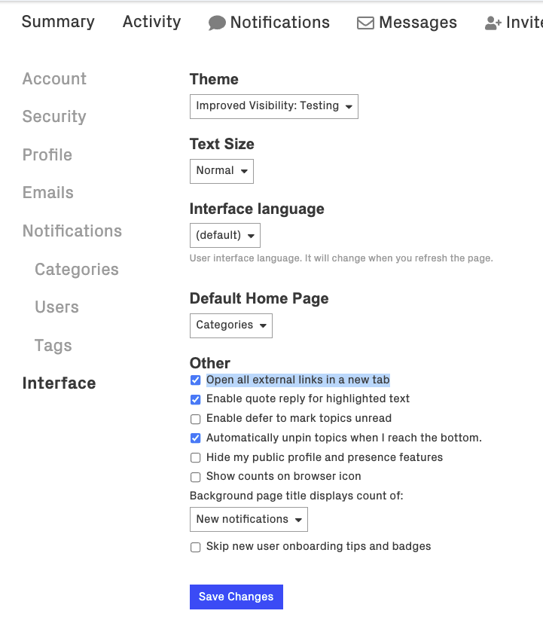The width and height of the screenshot is (543, 629).
Task: Enable Show counts on browser icon
Action: (196, 477)
